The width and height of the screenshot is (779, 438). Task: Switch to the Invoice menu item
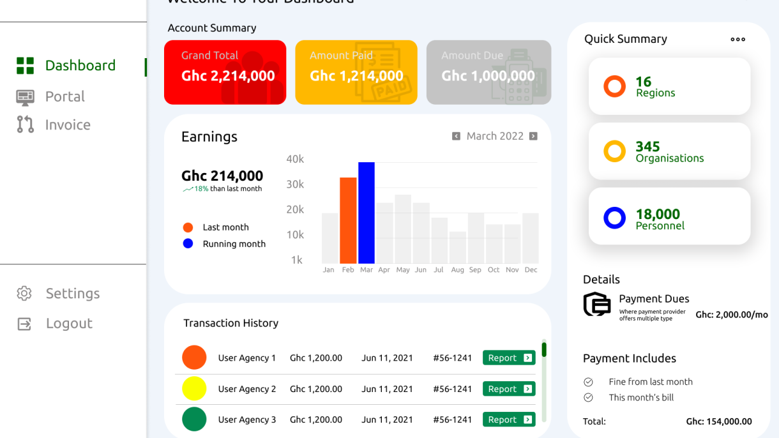(x=67, y=125)
